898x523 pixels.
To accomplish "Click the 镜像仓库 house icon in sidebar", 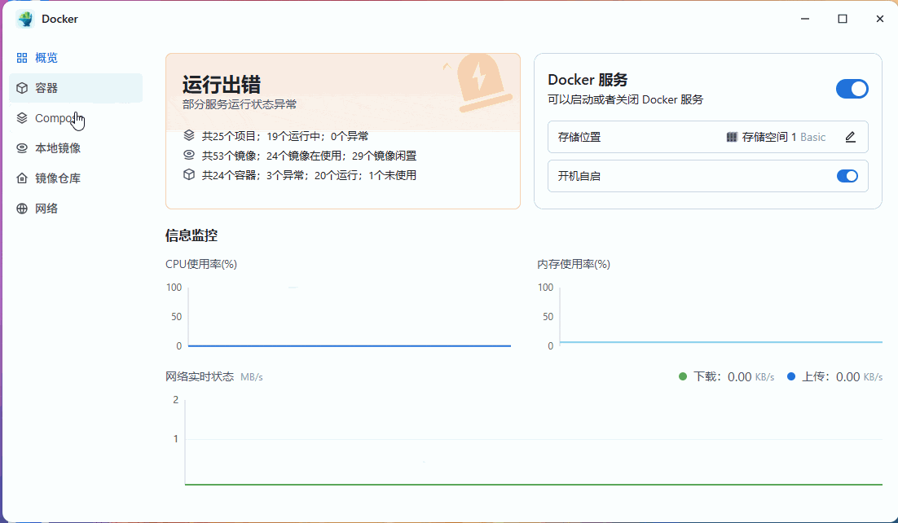I will 22,178.
